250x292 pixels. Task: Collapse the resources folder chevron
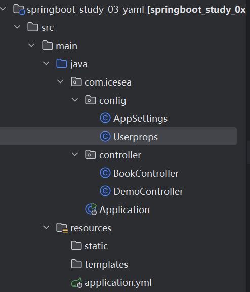pyautogui.click(x=46, y=227)
